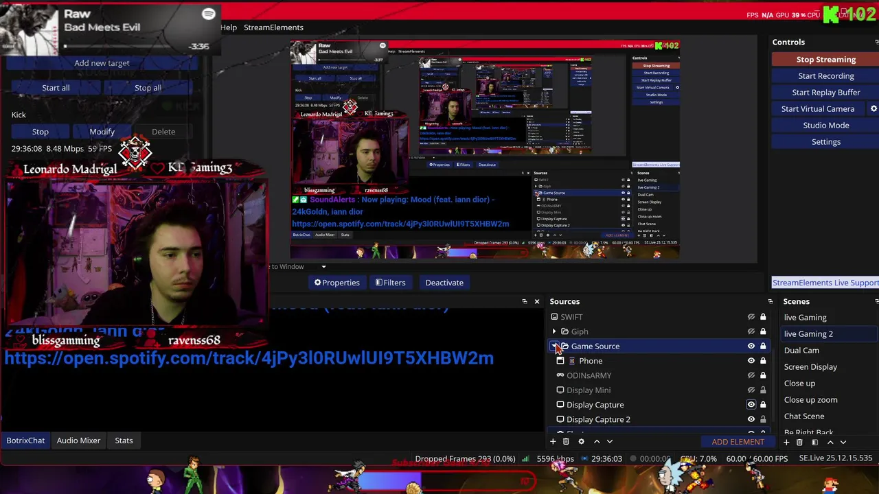Screen dimensions: 879x494
Task: Click the Display Mini monitor icon
Action: [560, 390]
